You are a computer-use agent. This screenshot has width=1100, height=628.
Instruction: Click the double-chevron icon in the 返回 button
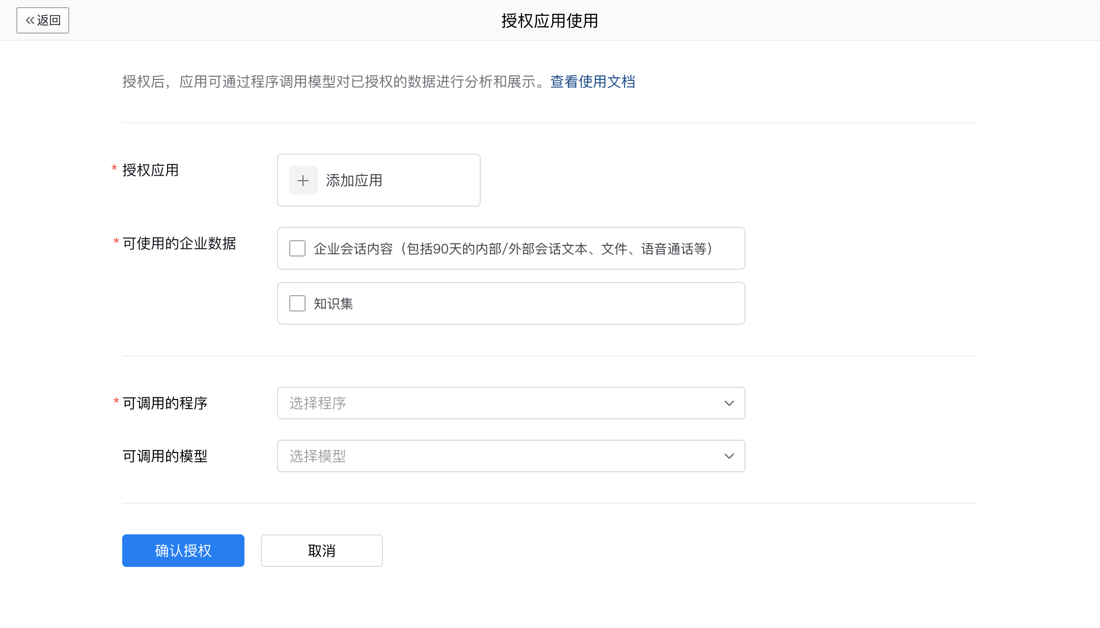pyautogui.click(x=30, y=20)
